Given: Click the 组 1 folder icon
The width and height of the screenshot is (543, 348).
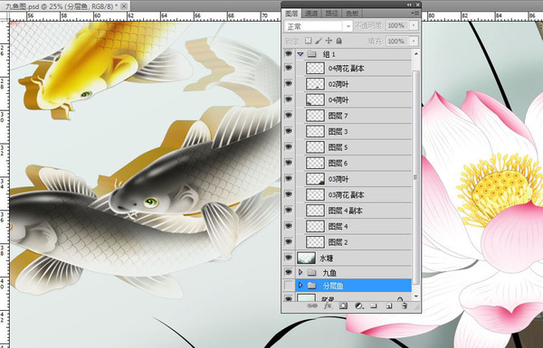Looking at the screenshot, I should pos(312,54).
